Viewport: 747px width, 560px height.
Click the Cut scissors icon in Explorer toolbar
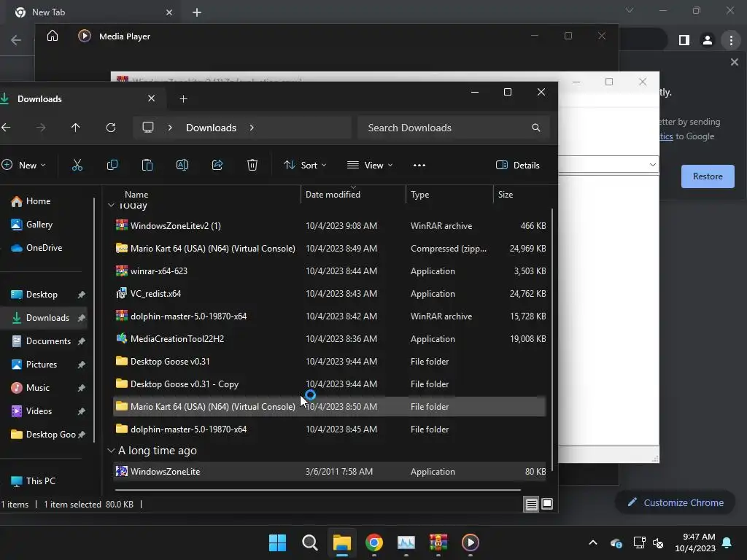77,166
